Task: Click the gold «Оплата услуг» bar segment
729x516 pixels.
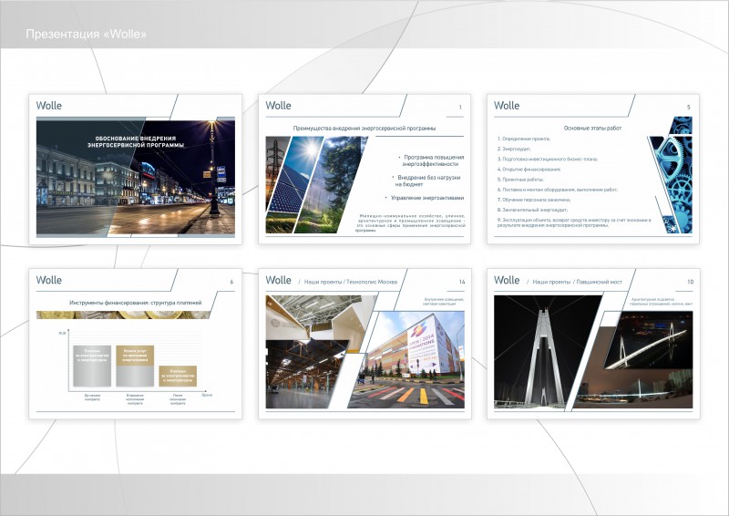Action: coord(135,356)
